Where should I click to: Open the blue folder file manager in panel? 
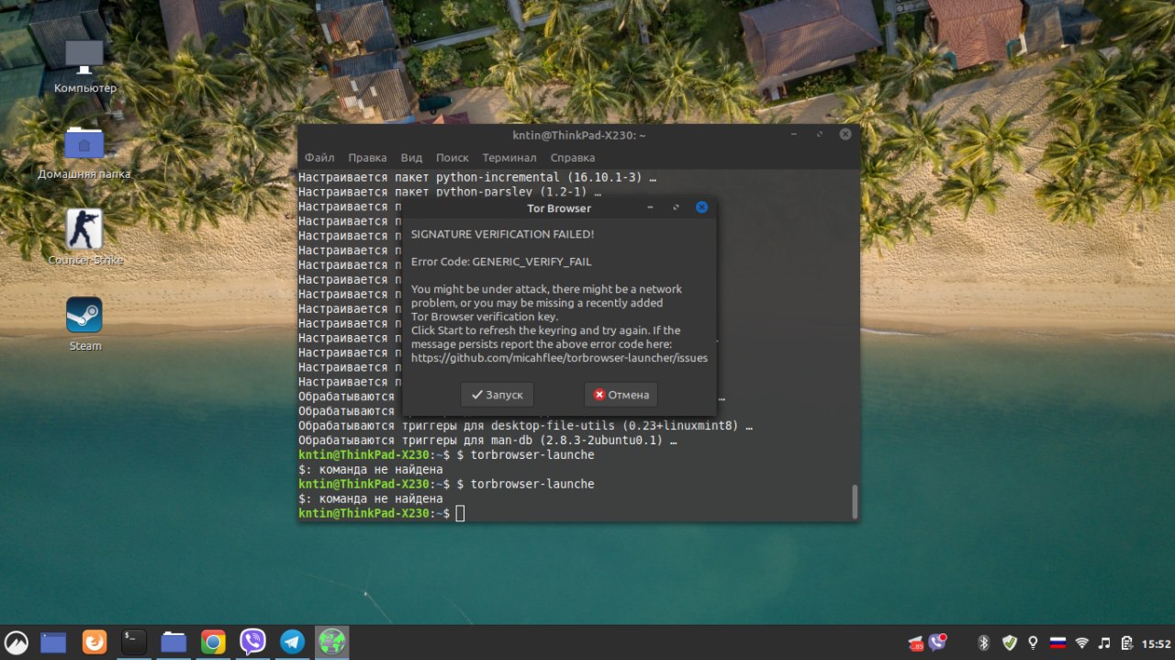tap(173, 642)
